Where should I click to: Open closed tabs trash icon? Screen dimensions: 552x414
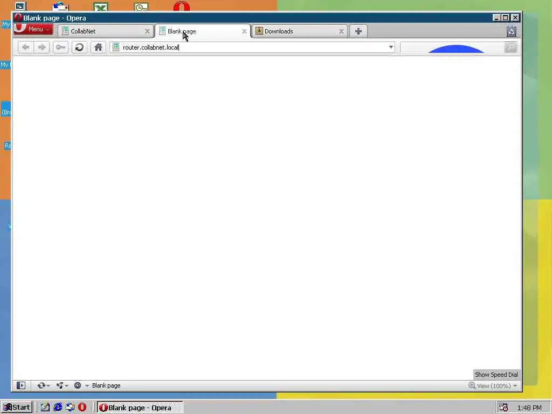tap(512, 31)
